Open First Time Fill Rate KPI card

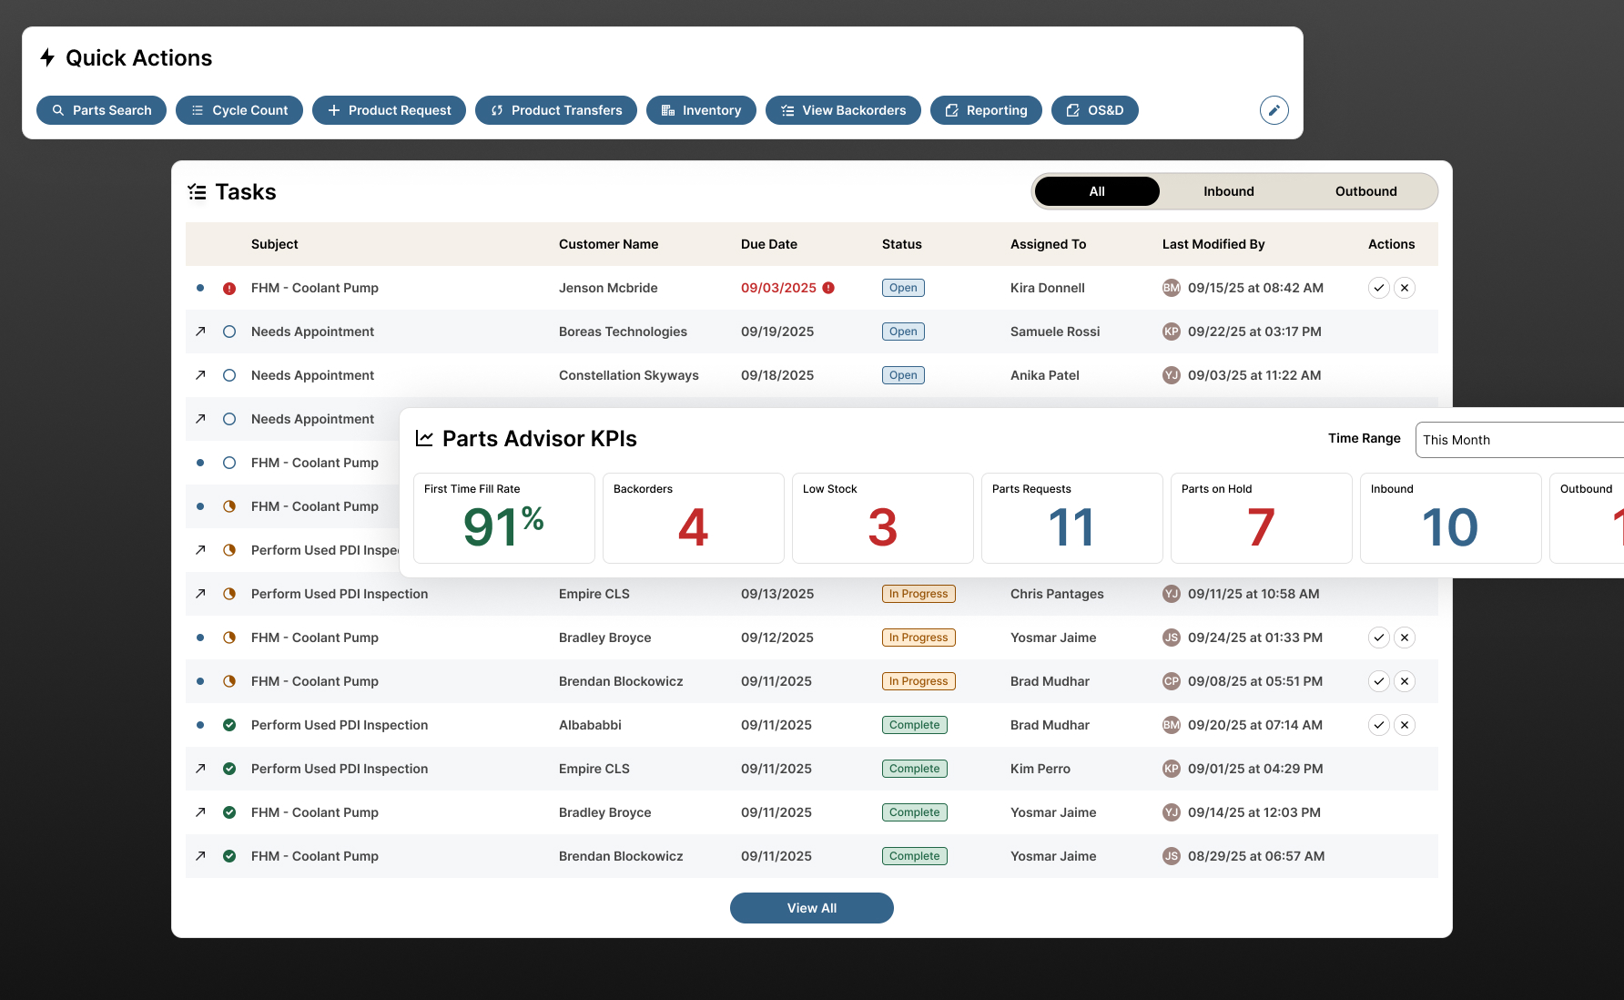504,518
